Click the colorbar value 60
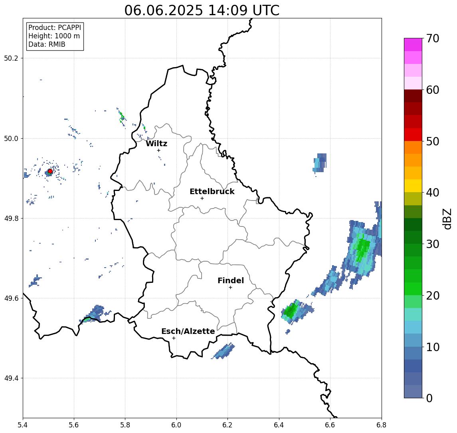The image size is (457, 433). [x=433, y=90]
